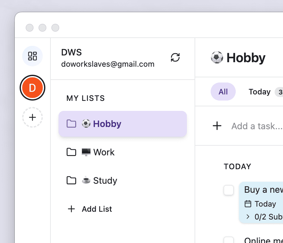
Task: Open the dashboard grid icon
Action: 32,56
